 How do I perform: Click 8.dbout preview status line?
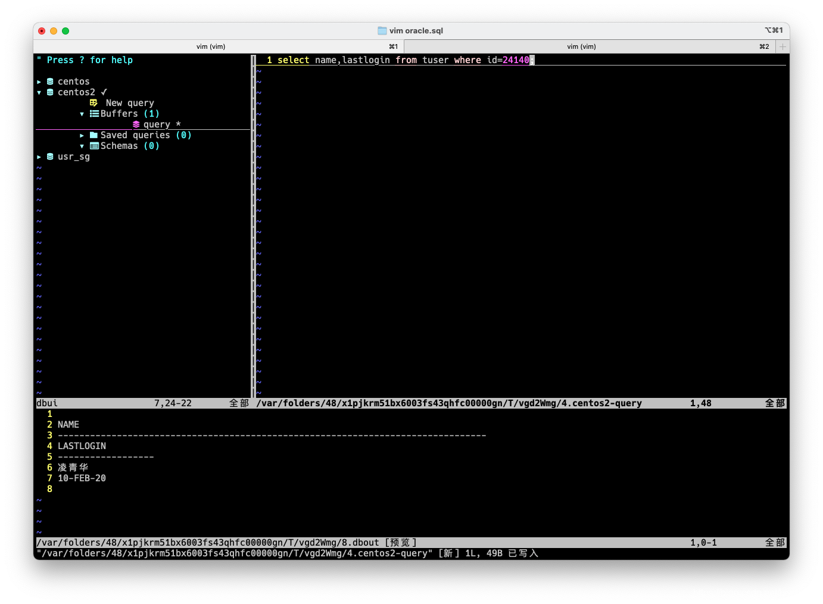pyautogui.click(x=227, y=543)
